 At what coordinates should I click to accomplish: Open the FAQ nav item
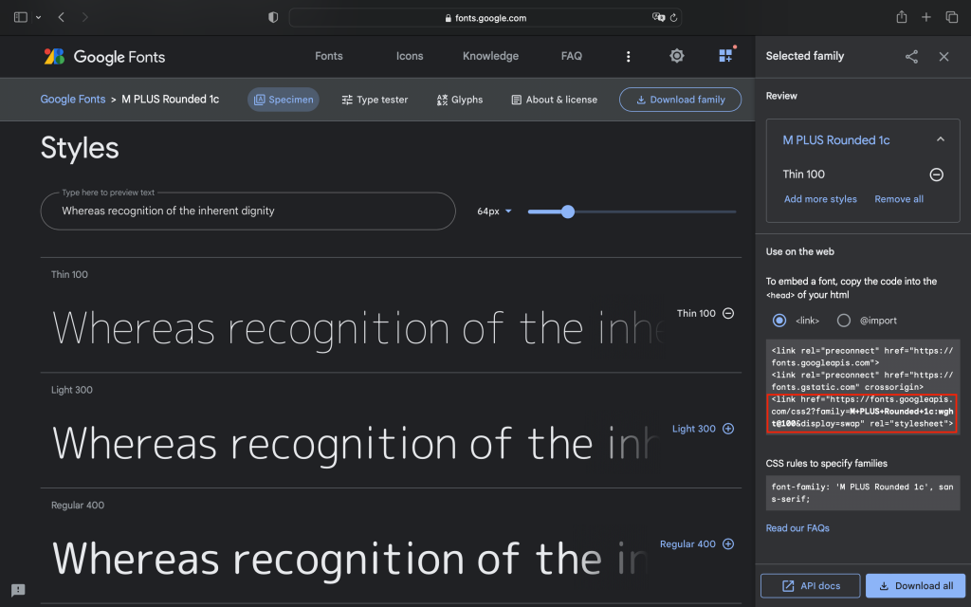coord(571,56)
